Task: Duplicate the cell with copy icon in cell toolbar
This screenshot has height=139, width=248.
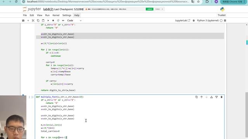Action: tap(196, 97)
